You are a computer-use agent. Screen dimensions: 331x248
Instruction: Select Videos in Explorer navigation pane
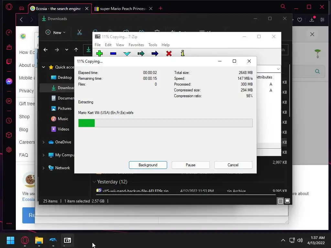[60, 129]
